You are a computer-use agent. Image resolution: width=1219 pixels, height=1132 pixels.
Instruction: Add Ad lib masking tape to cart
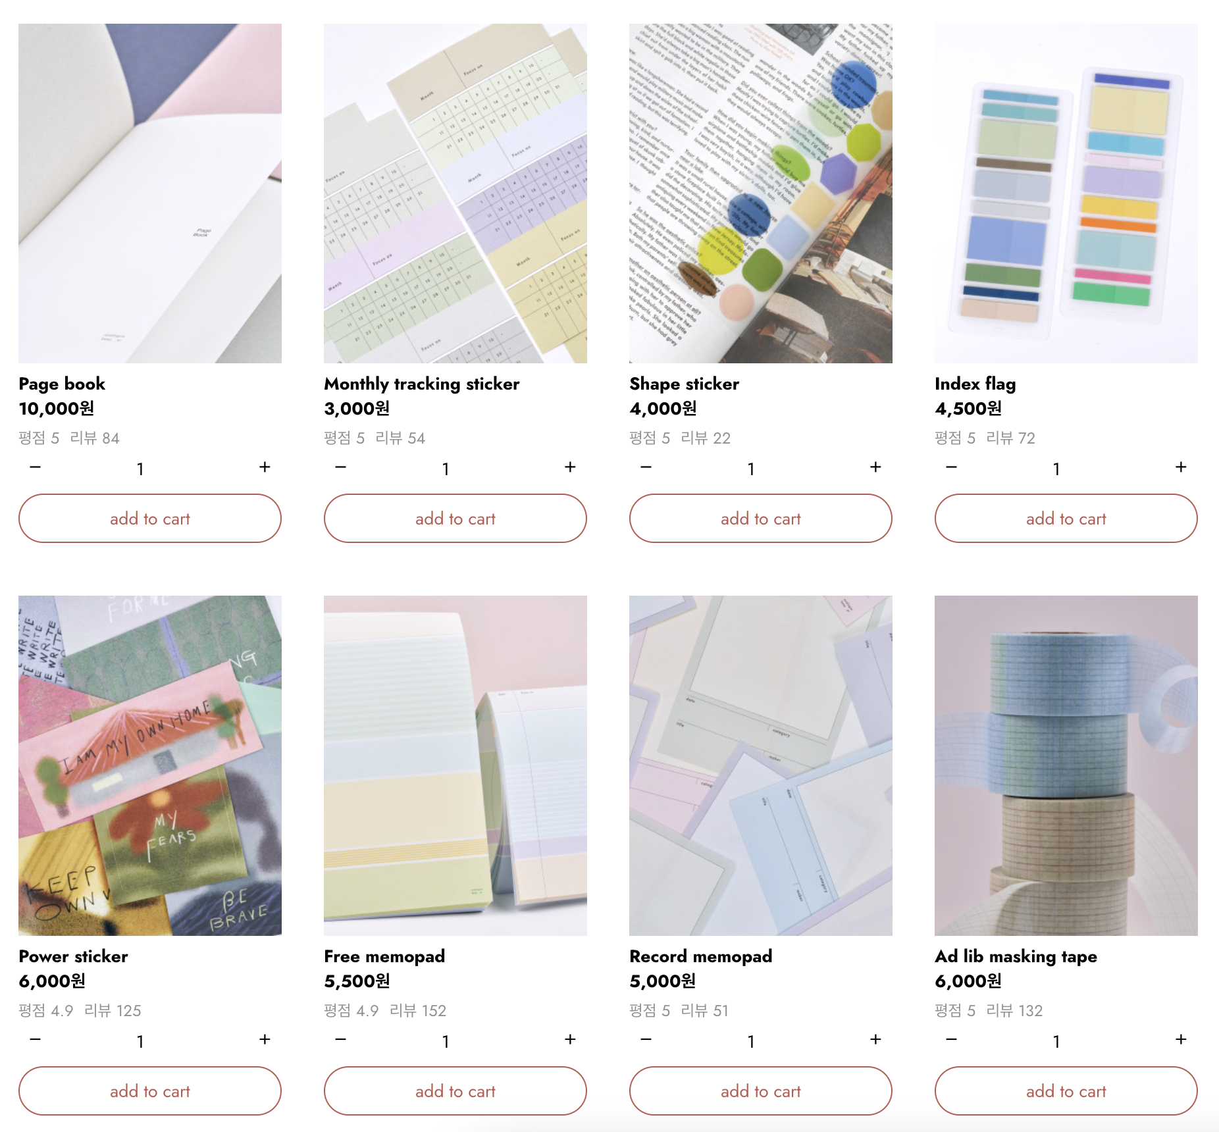click(1066, 1091)
